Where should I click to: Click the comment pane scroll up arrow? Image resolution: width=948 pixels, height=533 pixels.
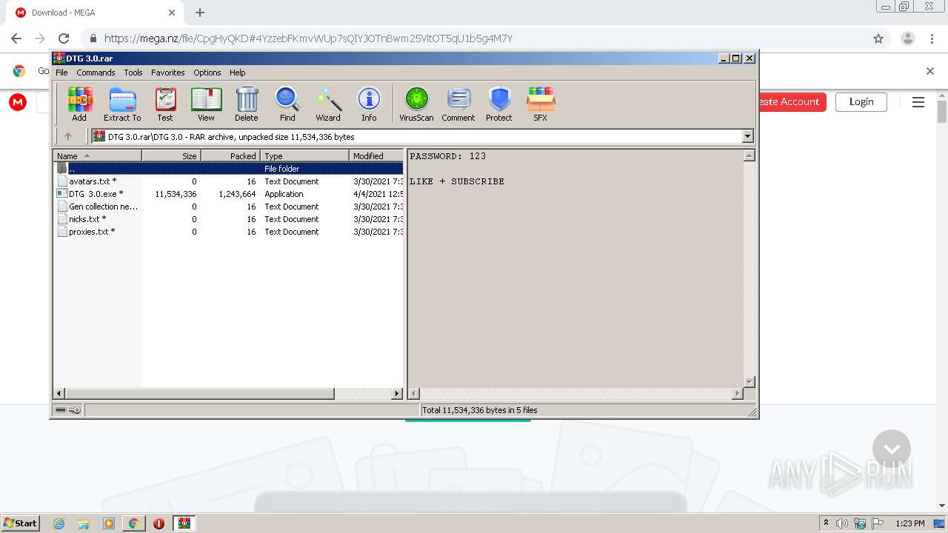[x=749, y=155]
